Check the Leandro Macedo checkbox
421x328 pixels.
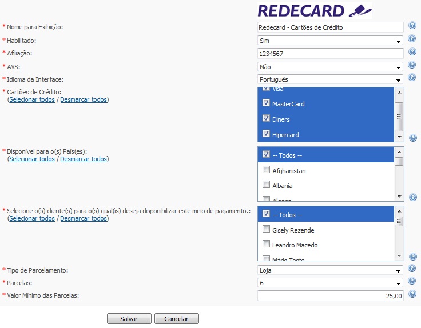click(x=266, y=244)
